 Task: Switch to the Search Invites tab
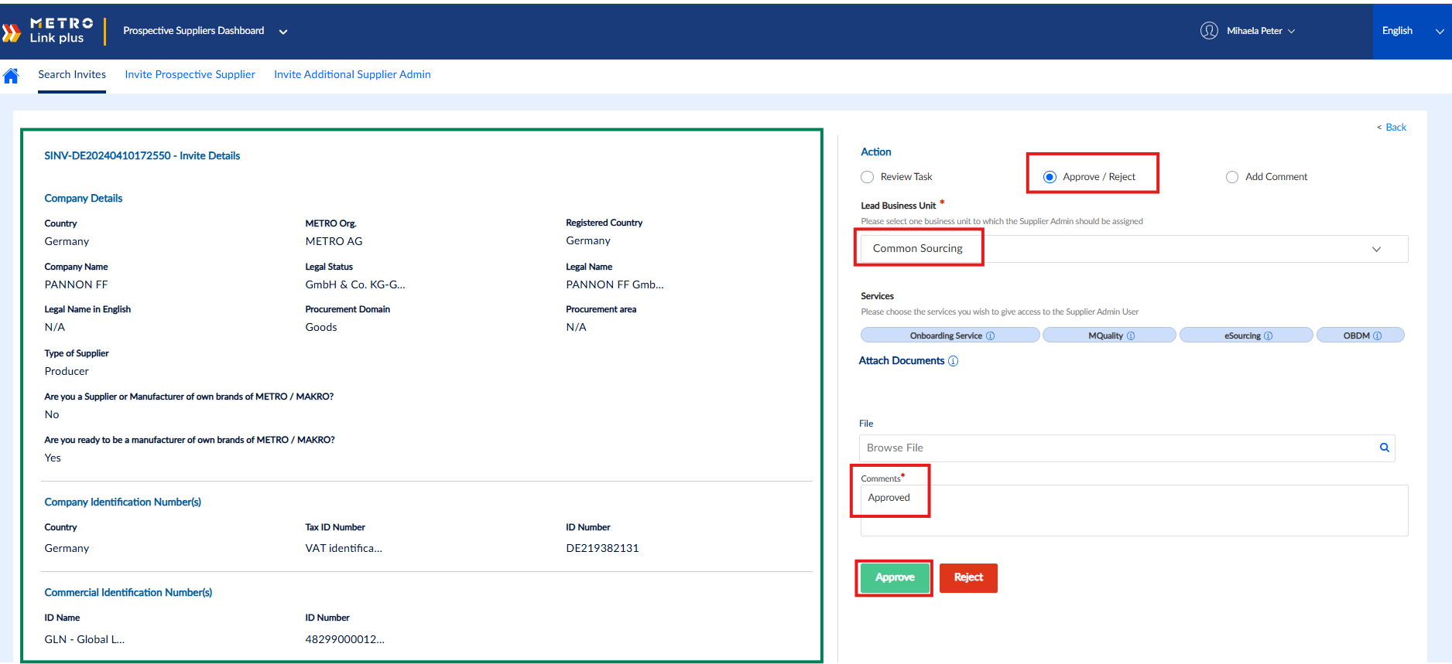[x=72, y=75]
